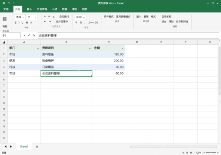
Task: Open the 0.00 number format dropdown
Action: tap(80, 17)
